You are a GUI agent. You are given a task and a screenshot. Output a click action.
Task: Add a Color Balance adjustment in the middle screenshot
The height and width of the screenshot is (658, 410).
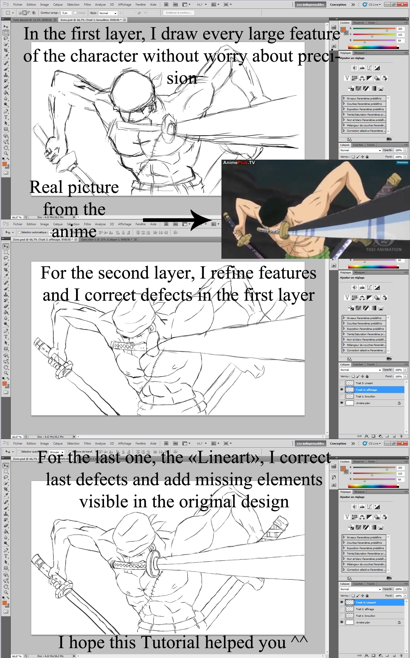362,298
